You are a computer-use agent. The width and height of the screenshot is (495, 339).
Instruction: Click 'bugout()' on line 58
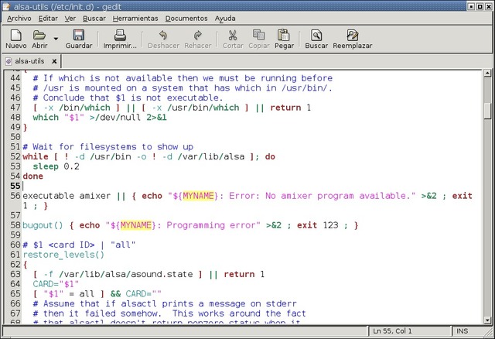point(43,225)
